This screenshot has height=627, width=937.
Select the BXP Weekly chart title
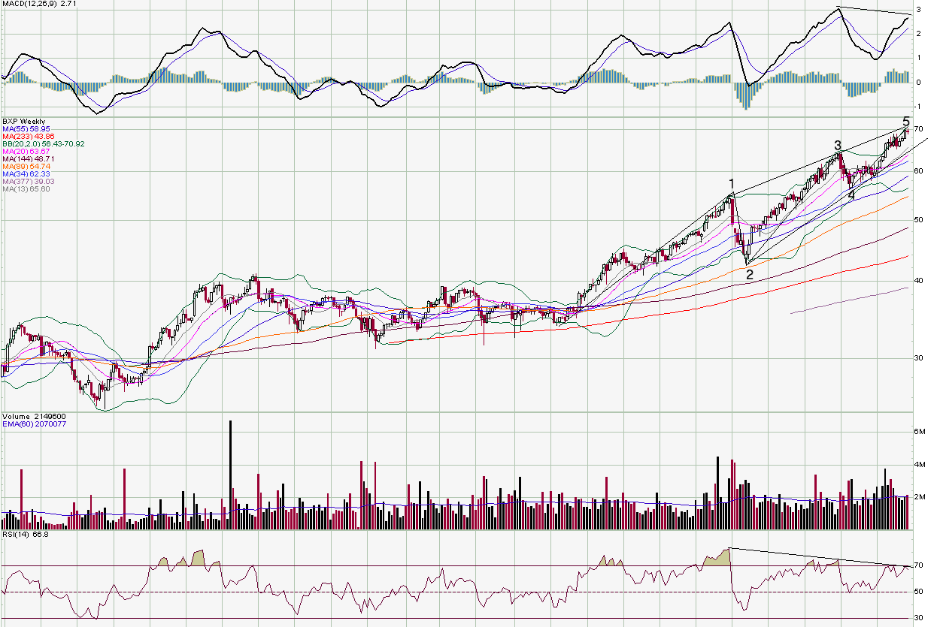click(23, 121)
